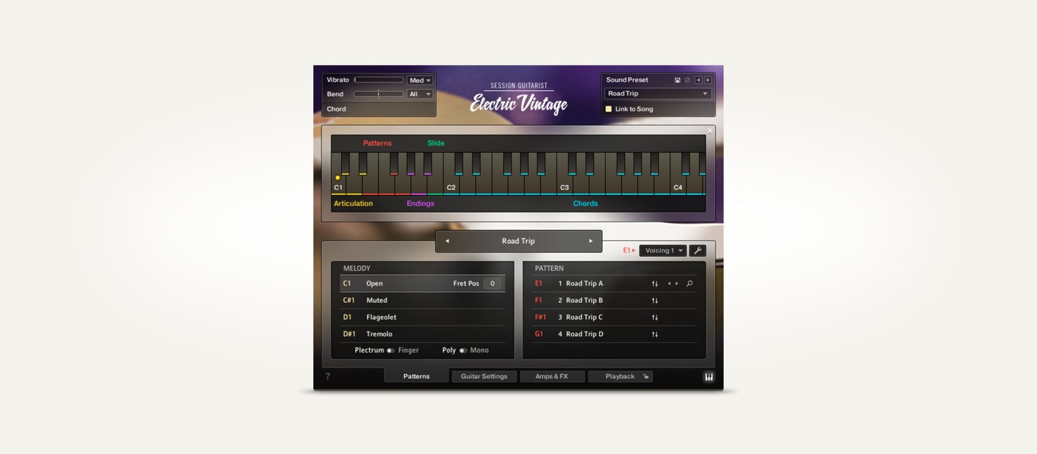Select pattern 3 Road Trip C

(583, 317)
